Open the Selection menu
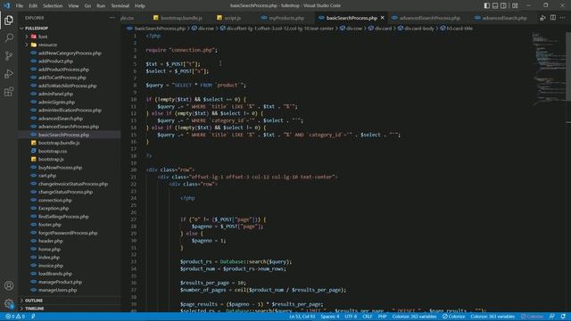 53,5
